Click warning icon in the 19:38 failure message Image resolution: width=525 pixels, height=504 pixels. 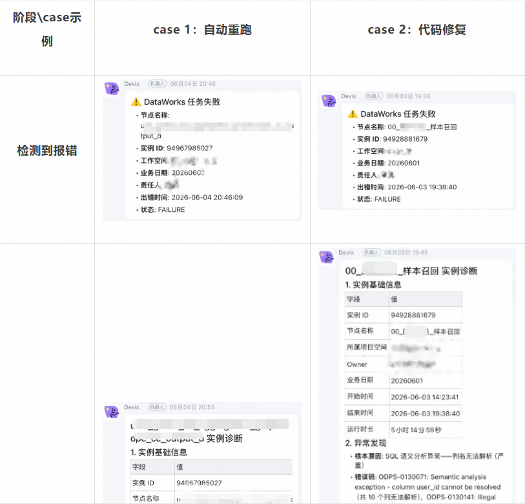[x=353, y=114]
